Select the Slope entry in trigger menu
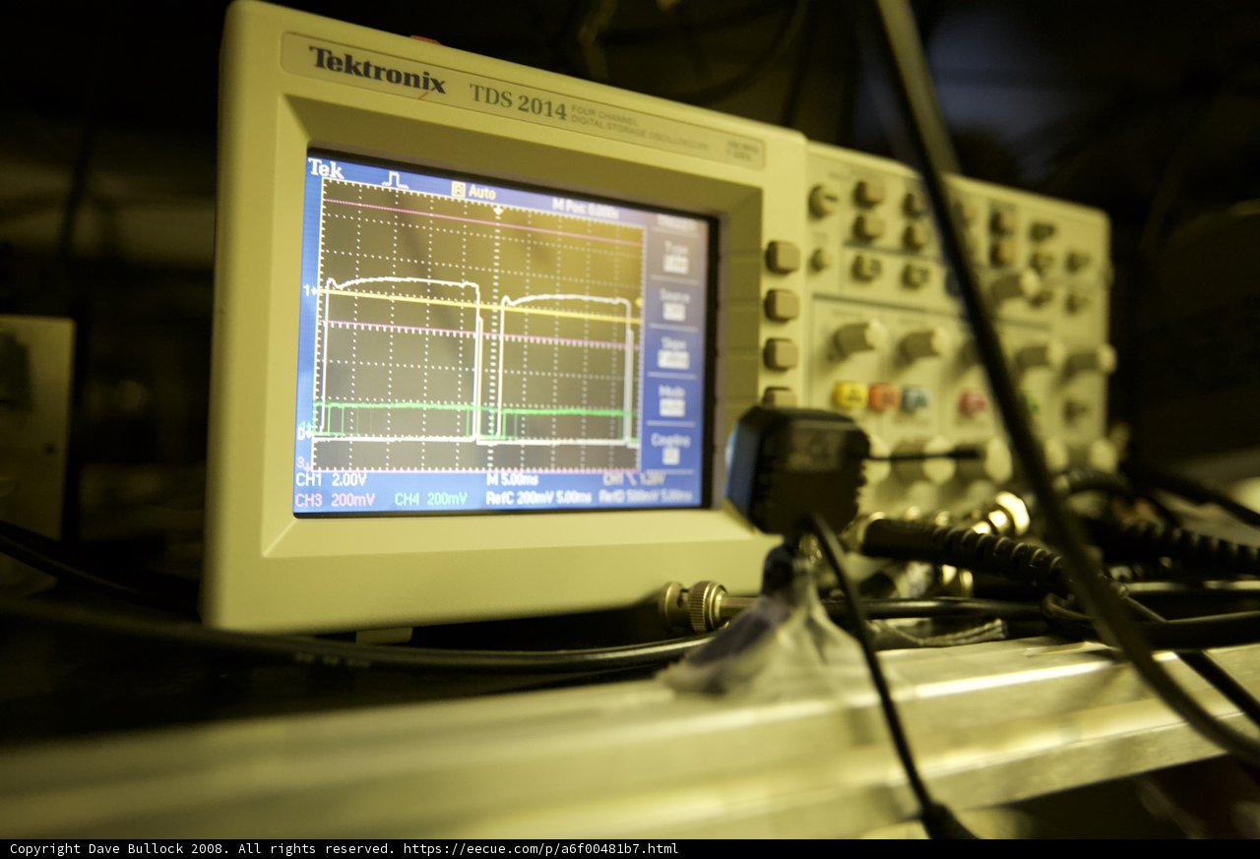1260x859 pixels. 673,352
